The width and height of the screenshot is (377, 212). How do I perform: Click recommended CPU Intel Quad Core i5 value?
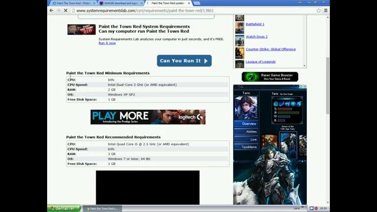pos(148,144)
